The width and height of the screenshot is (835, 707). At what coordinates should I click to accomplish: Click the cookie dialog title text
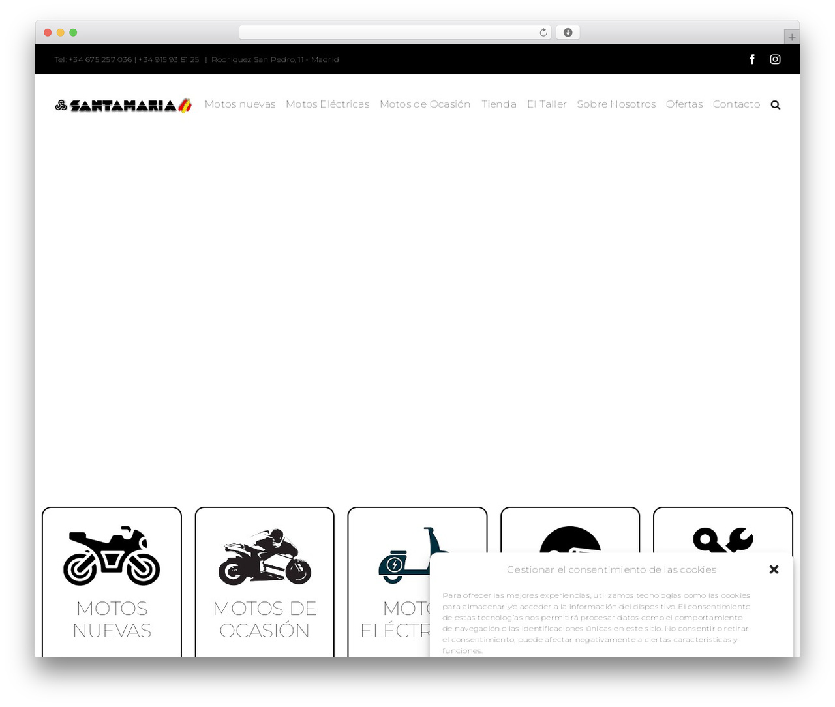pos(611,569)
